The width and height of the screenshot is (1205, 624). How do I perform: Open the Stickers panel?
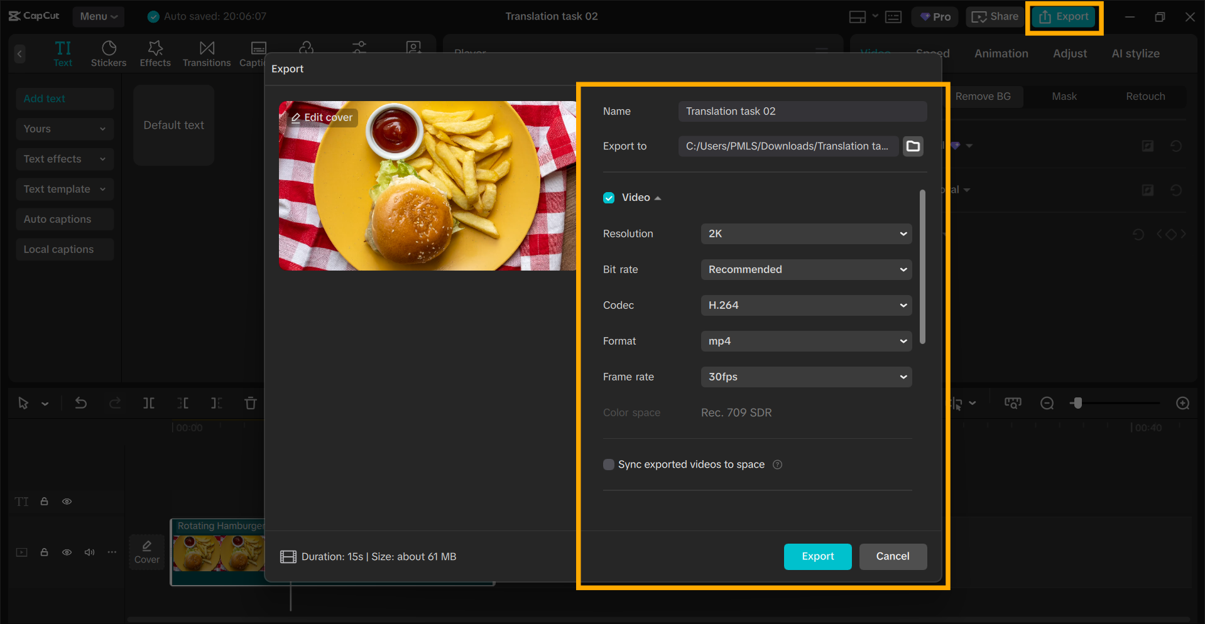click(109, 53)
